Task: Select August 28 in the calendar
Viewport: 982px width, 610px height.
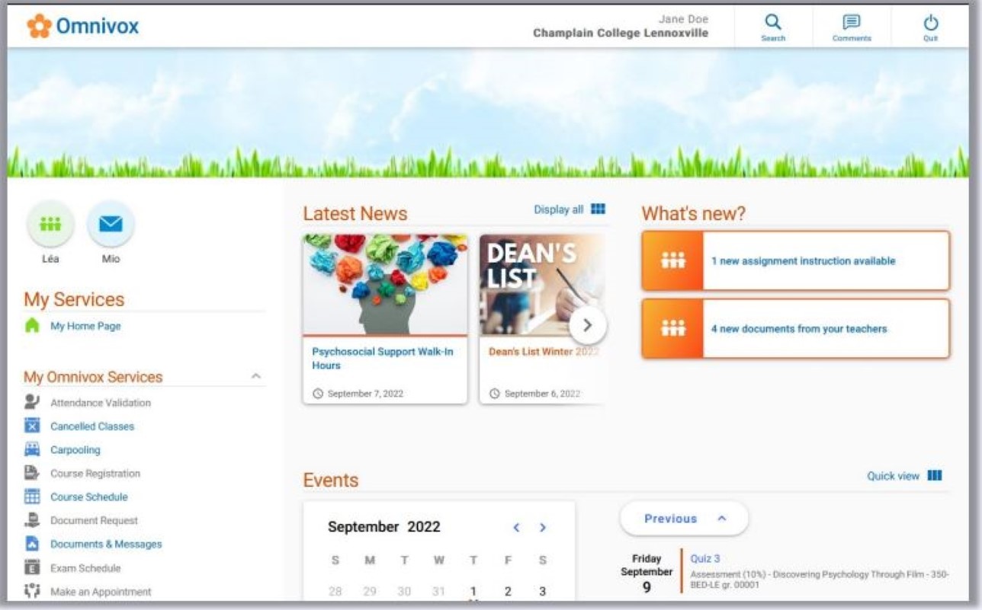Action: pos(335,591)
